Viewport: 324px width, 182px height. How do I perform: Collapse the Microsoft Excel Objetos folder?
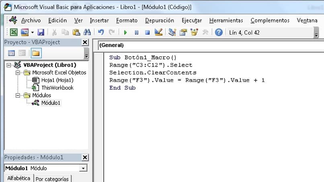[x=18, y=73]
